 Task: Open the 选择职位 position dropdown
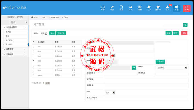click(172, 68)
